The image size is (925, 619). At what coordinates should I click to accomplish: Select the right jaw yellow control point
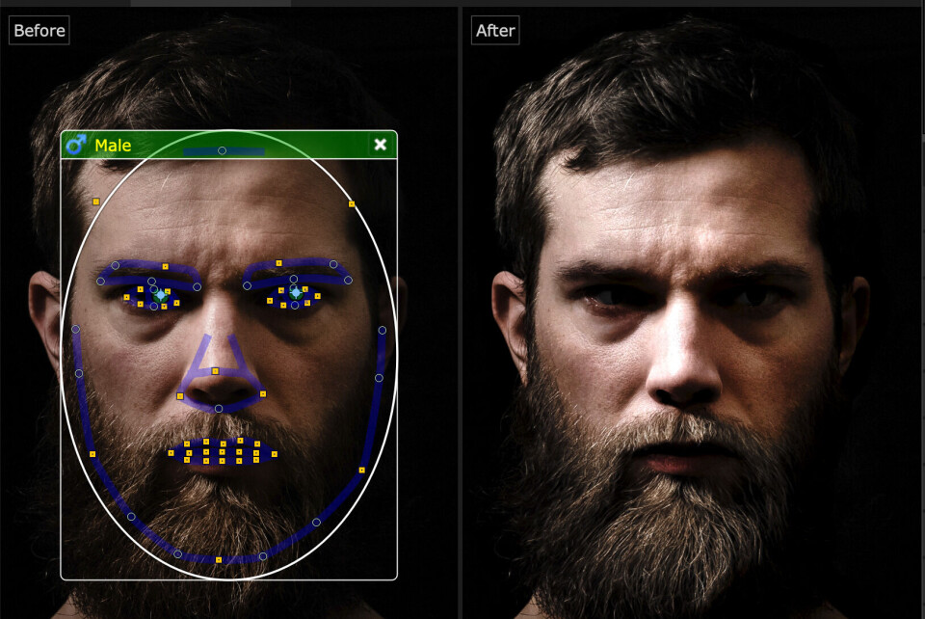(x=361, y=470)
